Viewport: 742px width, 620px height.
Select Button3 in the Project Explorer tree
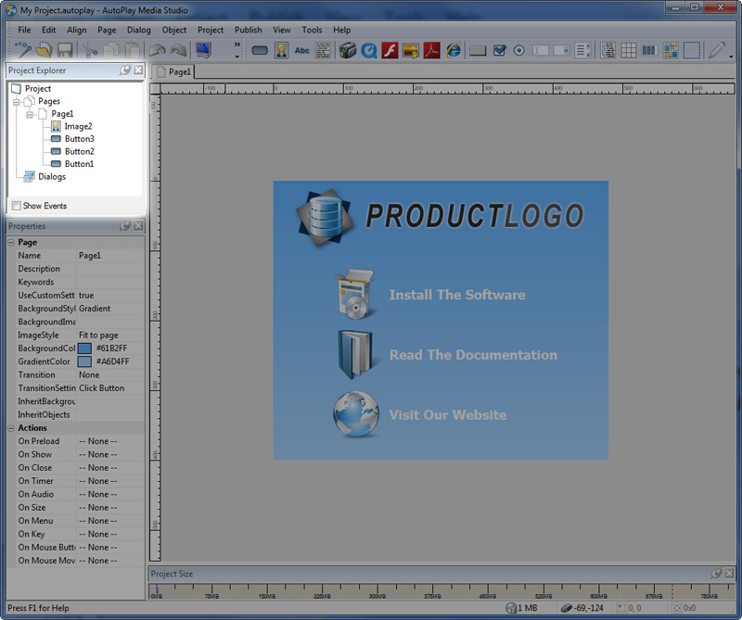pyautogui.click(x=79, y=139)
